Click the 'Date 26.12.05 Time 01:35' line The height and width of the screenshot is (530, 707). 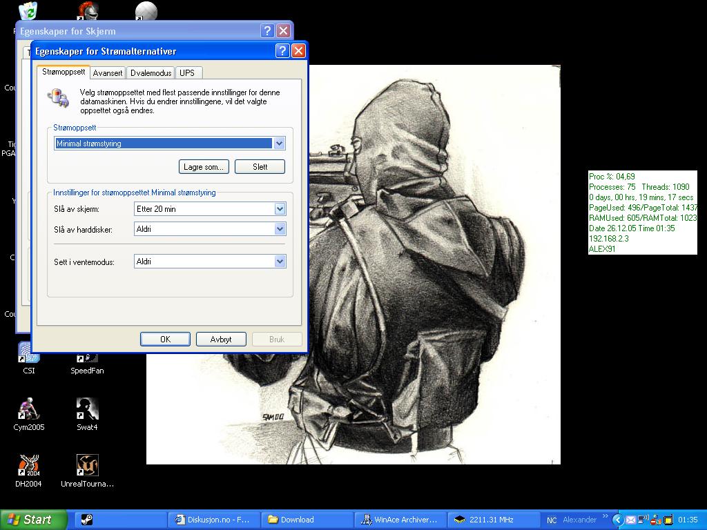pyautogui.click(x=632, y=228)
